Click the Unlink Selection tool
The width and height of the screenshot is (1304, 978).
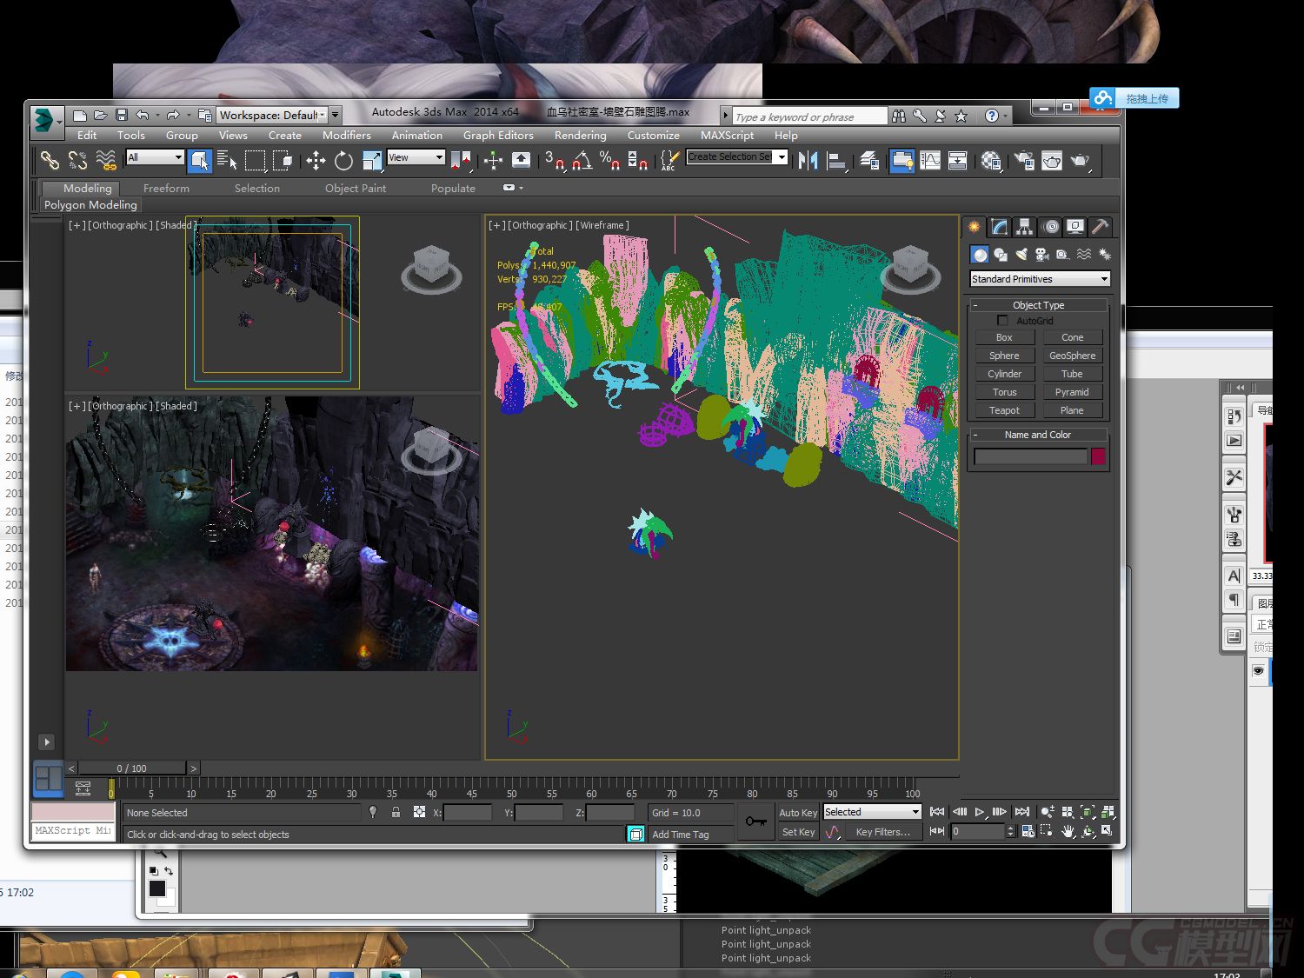(77, 160)
